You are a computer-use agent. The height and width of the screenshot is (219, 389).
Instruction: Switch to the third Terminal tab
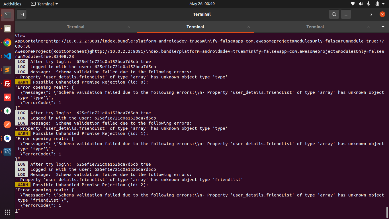tap(315, 27)
